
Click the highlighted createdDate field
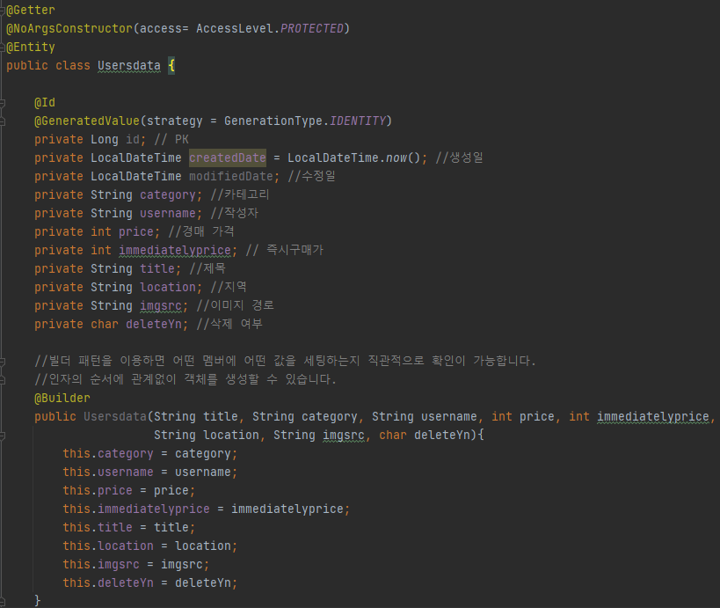pyautogui.click(x=228, y=157)
